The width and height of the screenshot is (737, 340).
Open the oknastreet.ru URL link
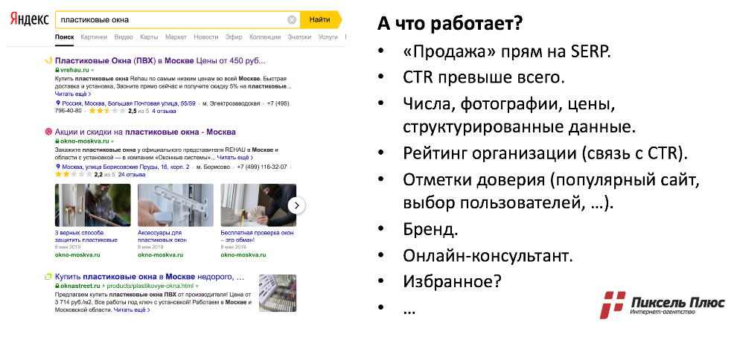(80, 286)
